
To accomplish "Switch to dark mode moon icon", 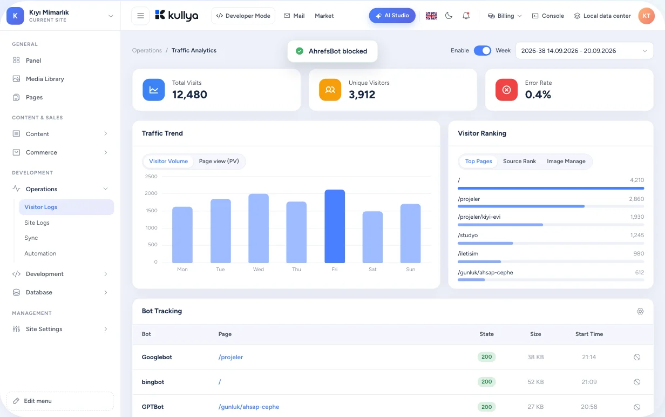I will tap(449, 16).
